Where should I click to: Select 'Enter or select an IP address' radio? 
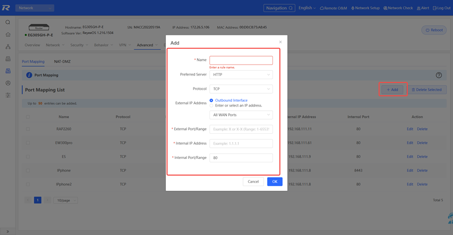pos(211,105)
